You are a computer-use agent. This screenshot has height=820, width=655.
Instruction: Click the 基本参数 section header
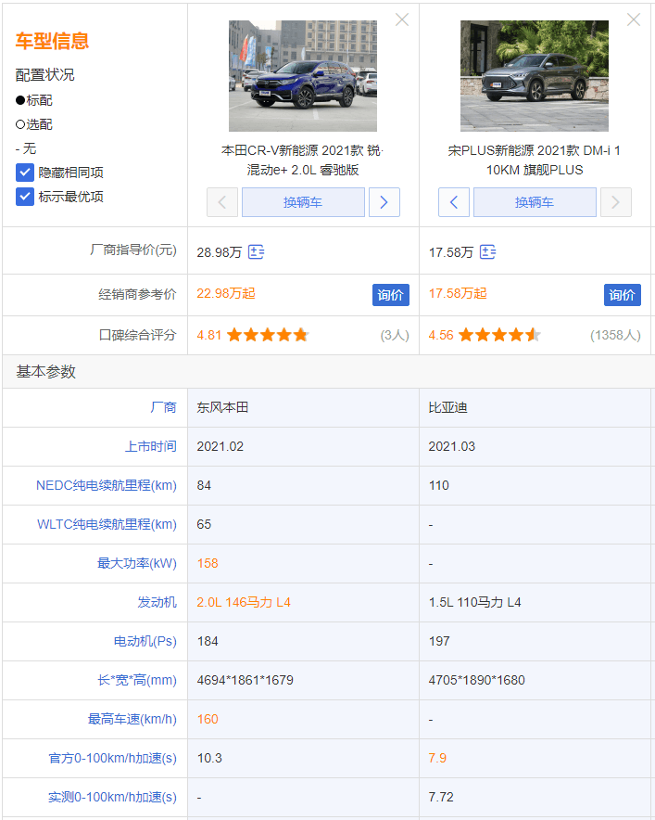46,372
